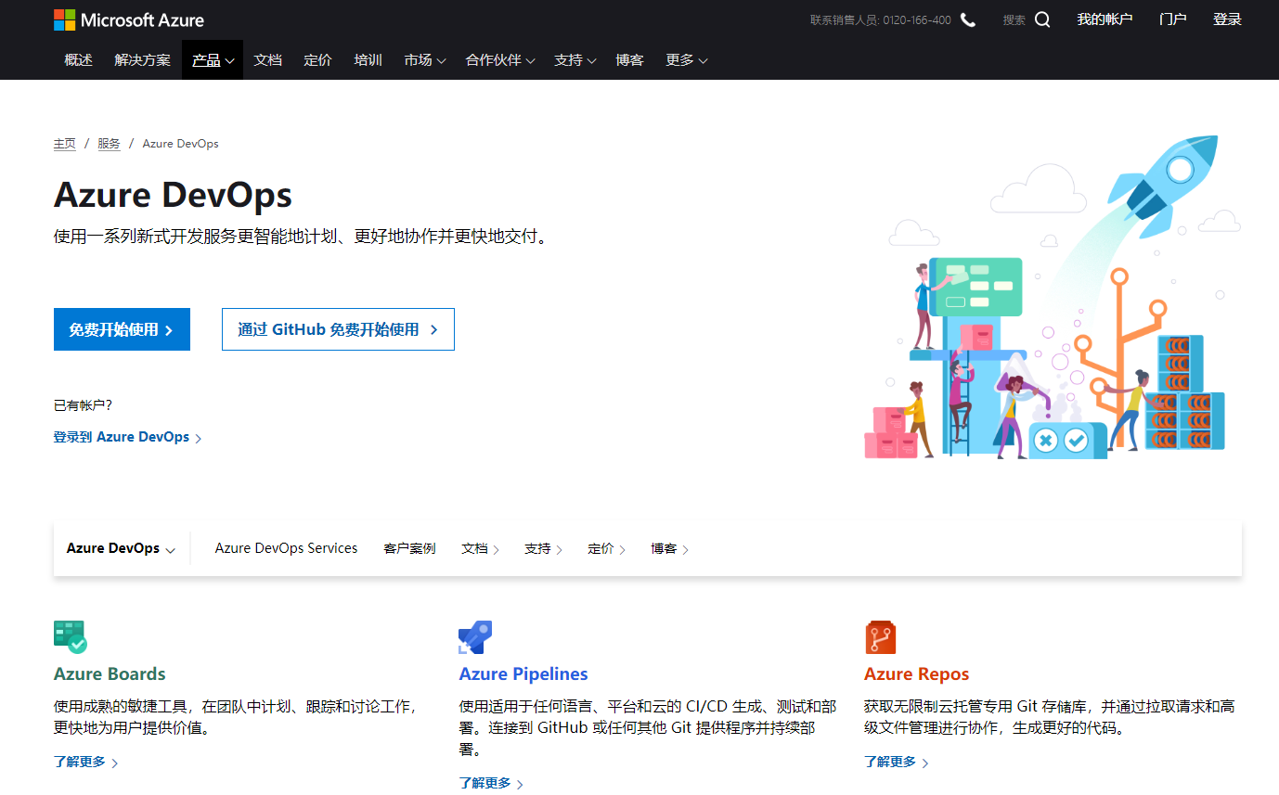
Task: Open the 市场 dropdown menu
Action: [424, 59]
